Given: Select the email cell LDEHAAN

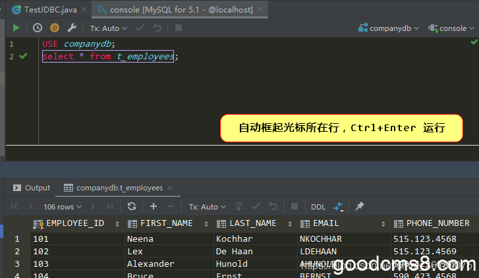Looking at the screenshot, I should [344, 252].
